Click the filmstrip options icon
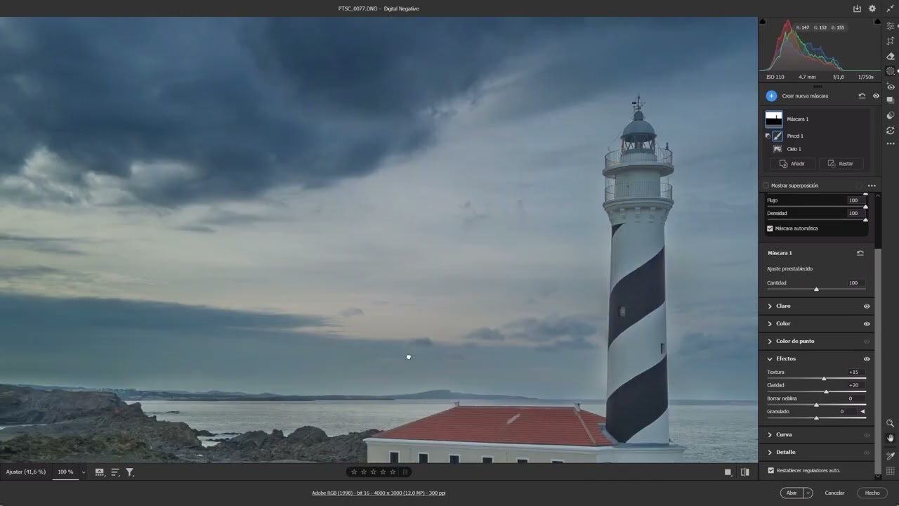 coord(100,472)
